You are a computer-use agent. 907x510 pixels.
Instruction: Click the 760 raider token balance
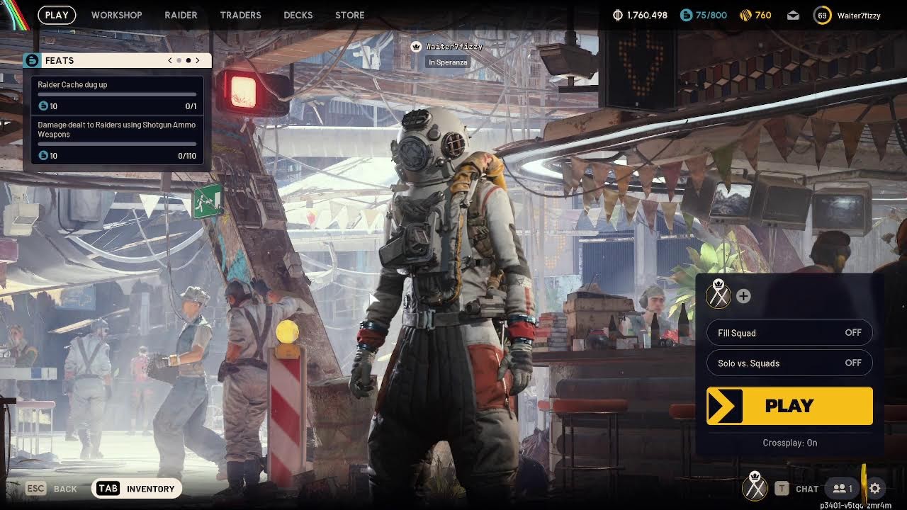[x=763, y=15]
